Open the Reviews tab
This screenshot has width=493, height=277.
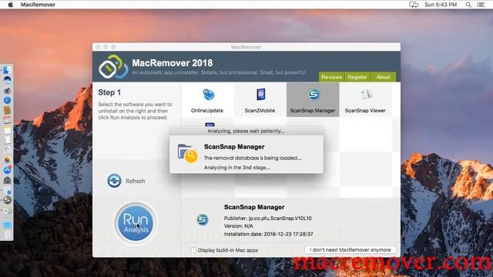point(331,77)
